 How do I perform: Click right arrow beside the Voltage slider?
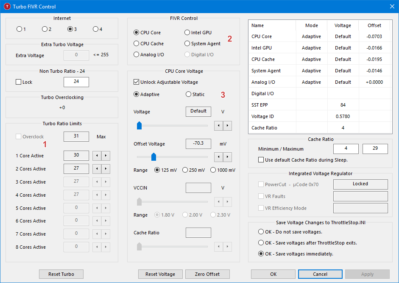[x=228, y=126]
